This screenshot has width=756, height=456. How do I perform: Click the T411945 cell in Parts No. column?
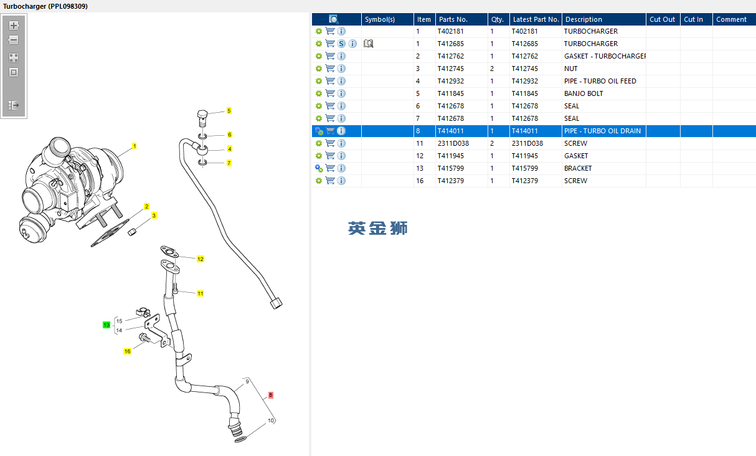coord(461,156)
